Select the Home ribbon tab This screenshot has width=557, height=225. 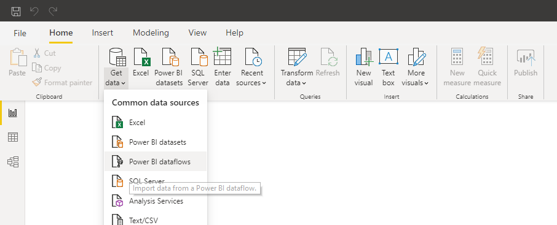[61, 33]
